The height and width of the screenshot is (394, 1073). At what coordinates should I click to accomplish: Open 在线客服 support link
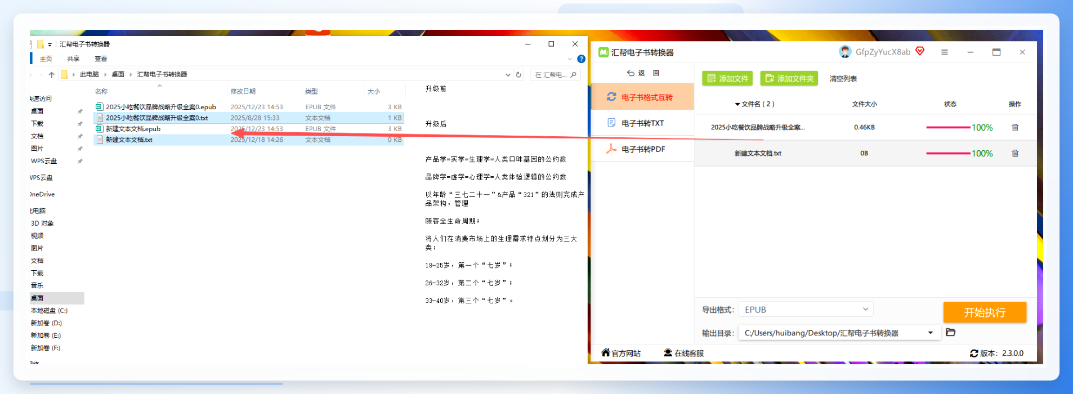pos(683,353)
